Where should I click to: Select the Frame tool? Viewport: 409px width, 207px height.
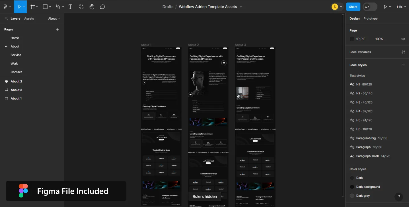(33, 7)
